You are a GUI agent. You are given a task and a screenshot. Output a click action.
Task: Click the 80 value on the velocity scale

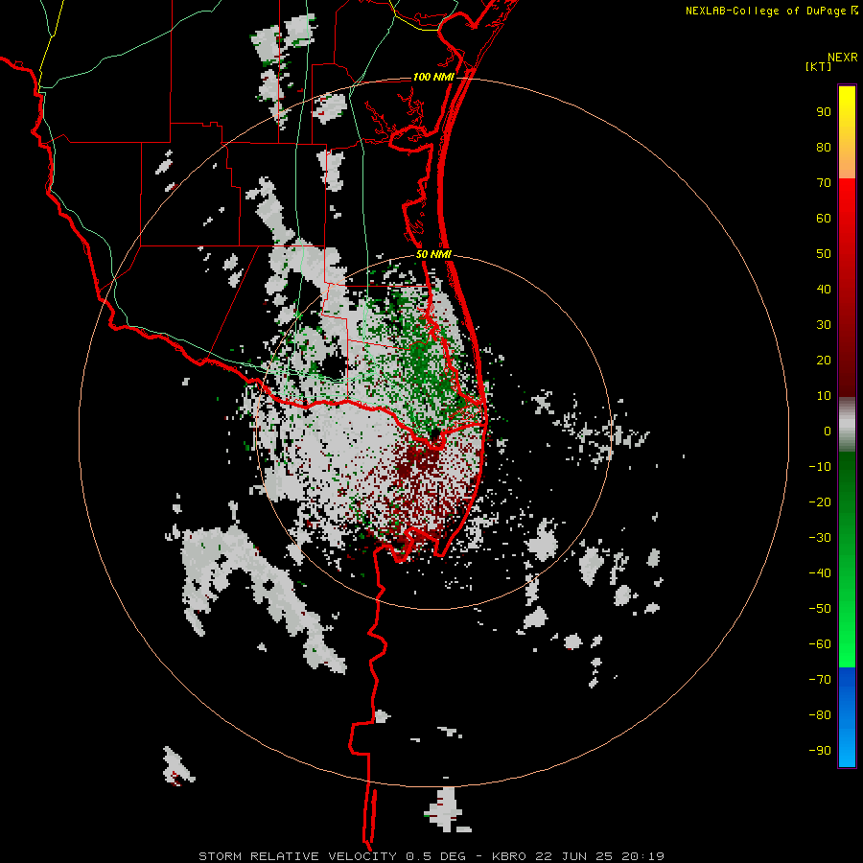[824, 148]
